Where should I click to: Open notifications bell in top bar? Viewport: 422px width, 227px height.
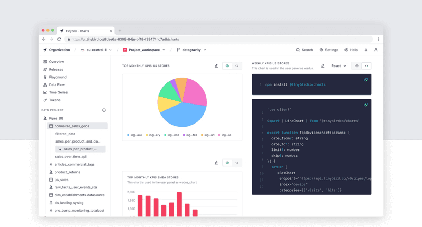[x=366, y=50]
